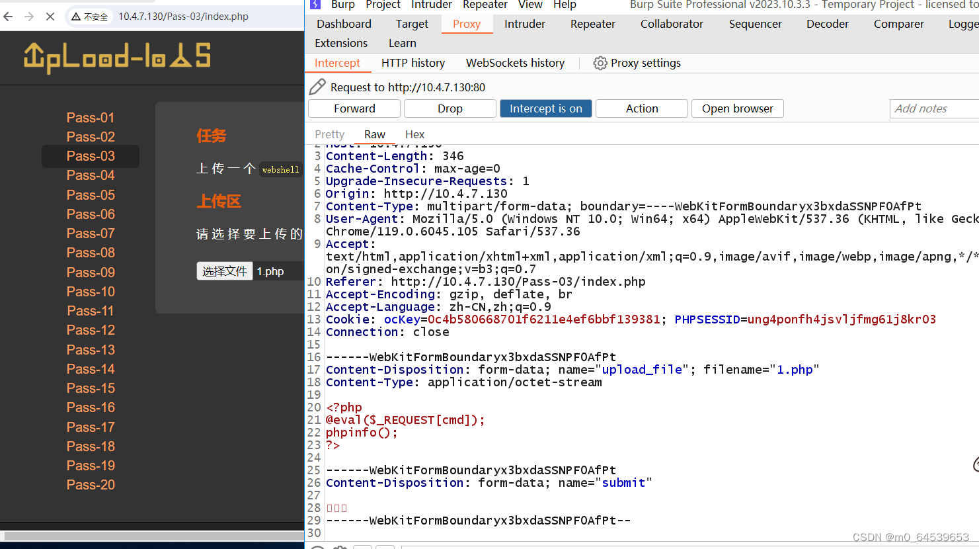Open Pass-15 in the sidebar
Screen dimensions: 979x549
[91, 388]
